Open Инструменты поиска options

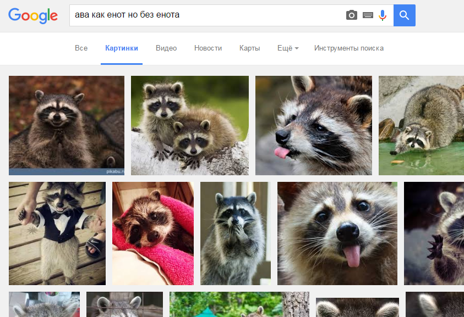click(349, 48)
